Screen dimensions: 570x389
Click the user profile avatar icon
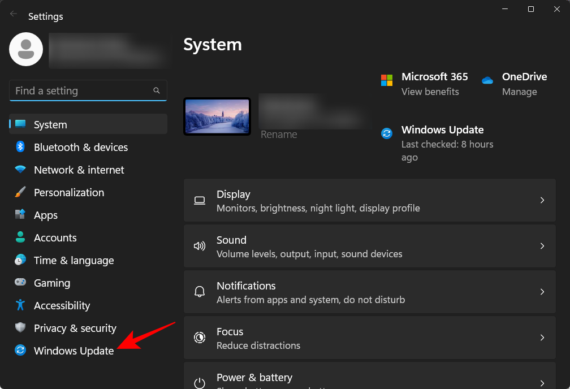[x=25, y=49]
